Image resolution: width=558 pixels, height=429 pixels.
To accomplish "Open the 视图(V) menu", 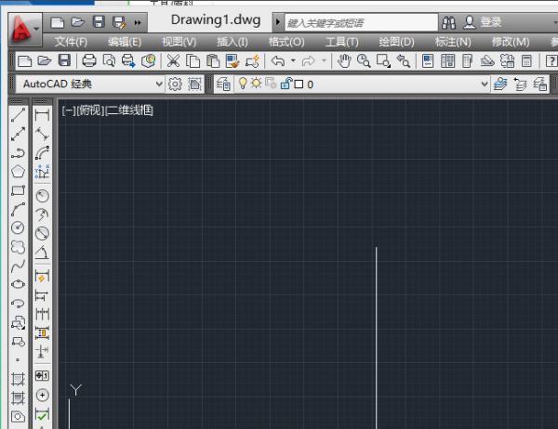I will pyautogui.click(x=179, y=42).
